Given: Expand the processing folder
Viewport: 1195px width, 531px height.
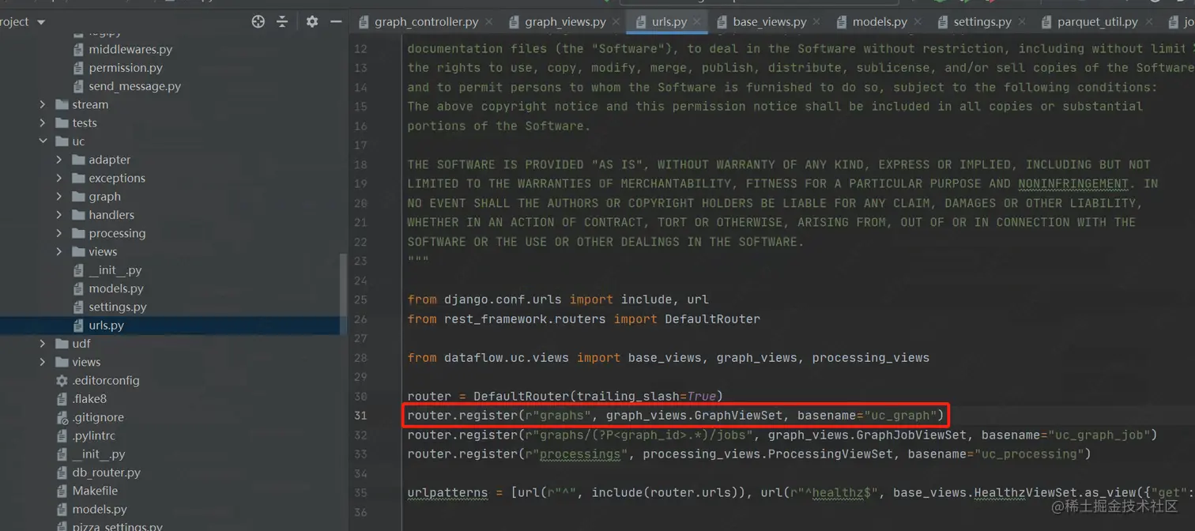Looking at the screenshot, I should [x=59, y=233].
